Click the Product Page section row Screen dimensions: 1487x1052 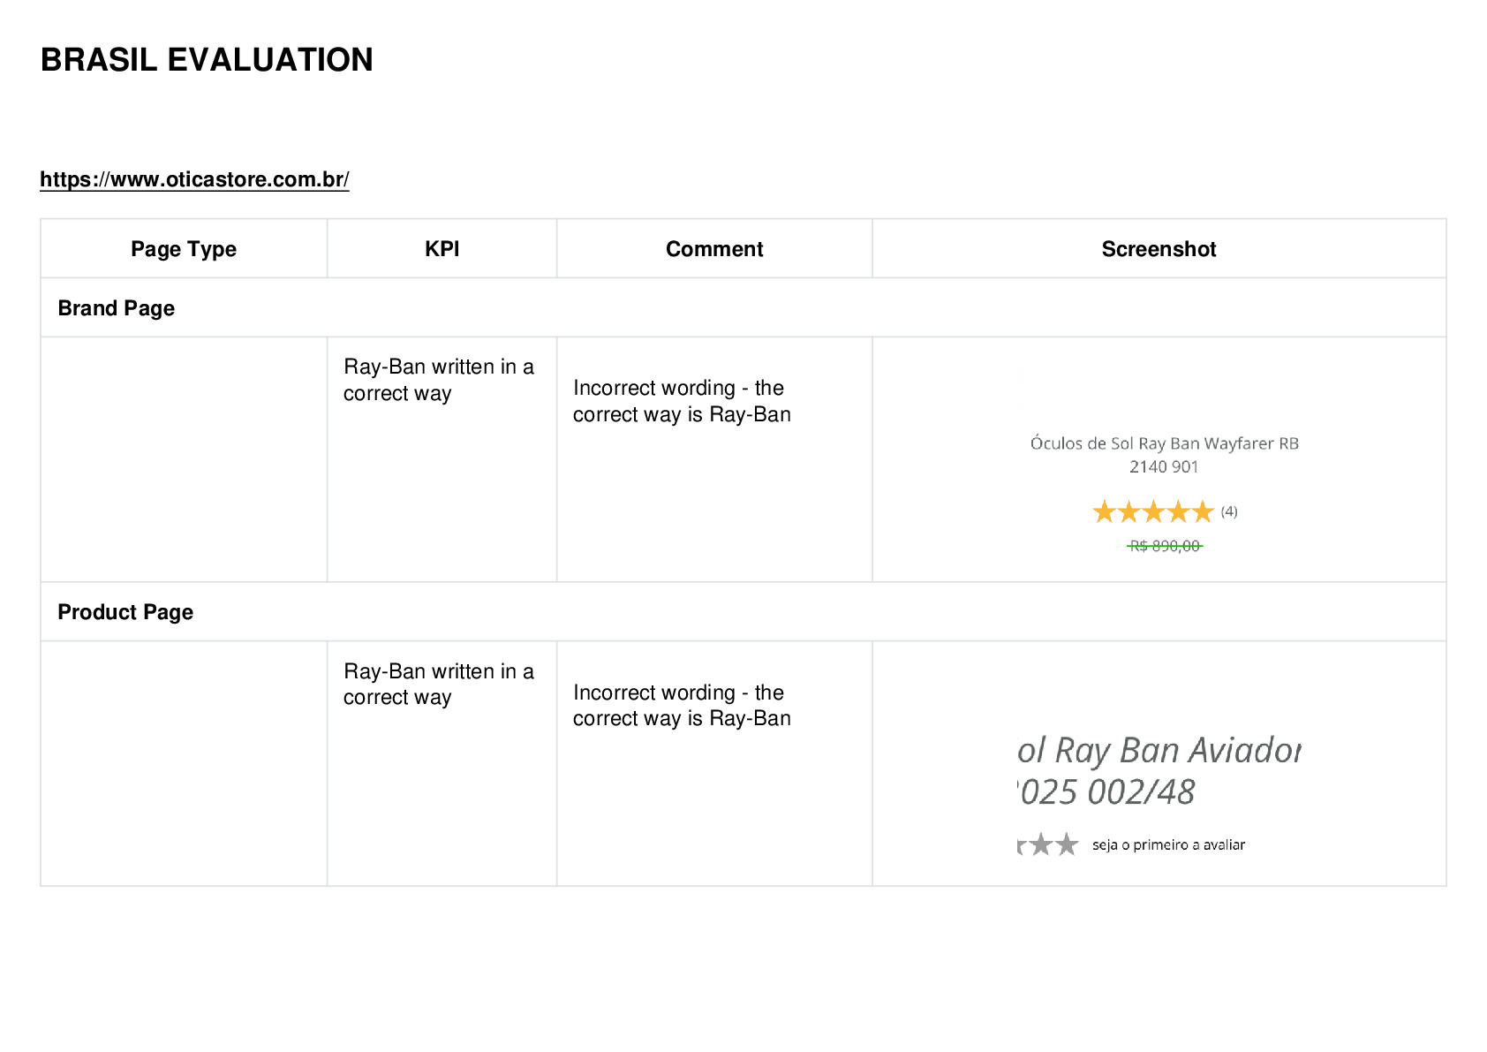coord(743,611)
